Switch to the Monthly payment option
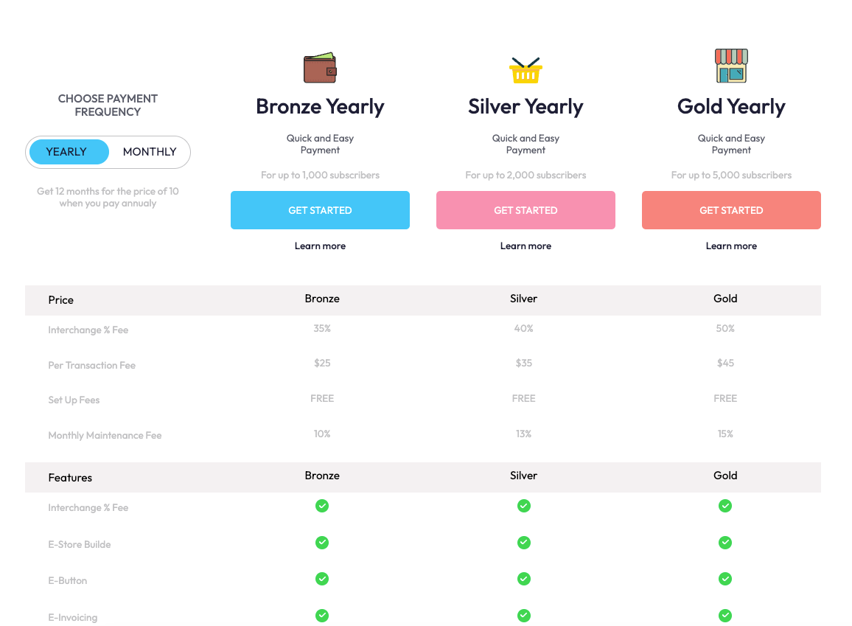Image resolution: width=852 pixels, height=626 pixels. pyautogui.click(x=150, y=151)
